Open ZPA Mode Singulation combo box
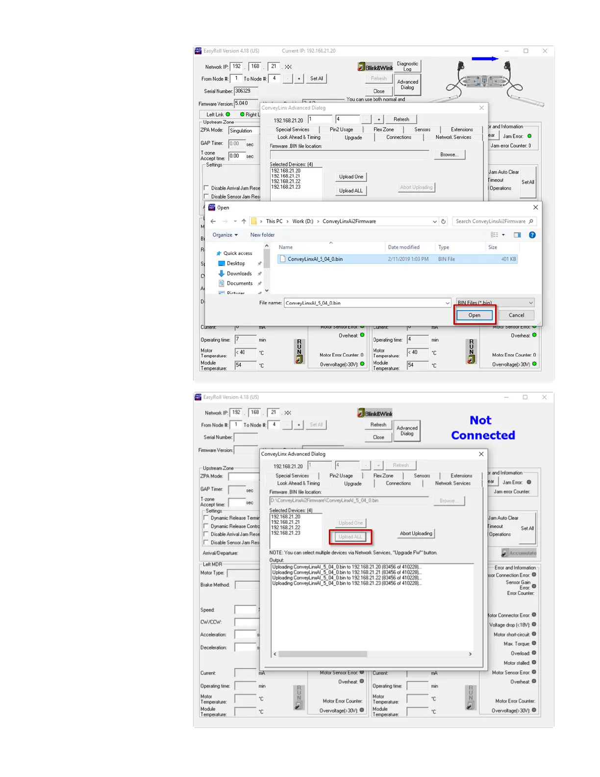The width and height of the screenshot is (600, 777). 244,131
